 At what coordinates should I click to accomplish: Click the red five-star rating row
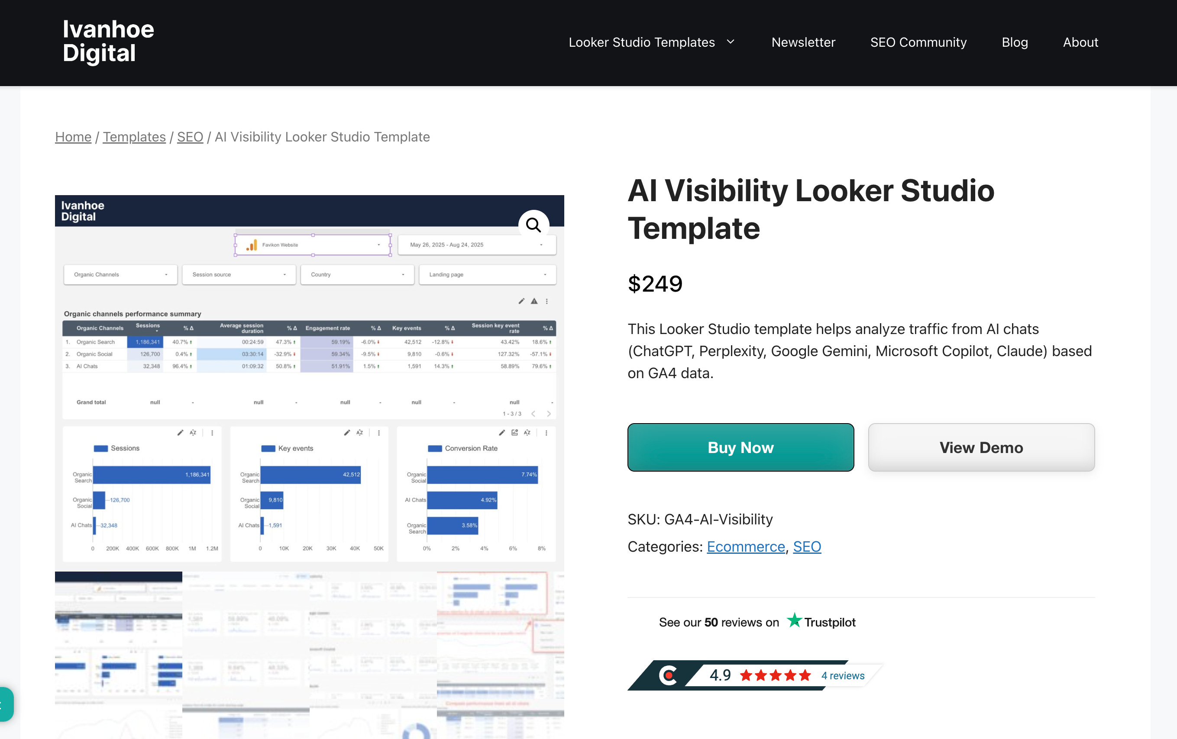tap(775, 675)
